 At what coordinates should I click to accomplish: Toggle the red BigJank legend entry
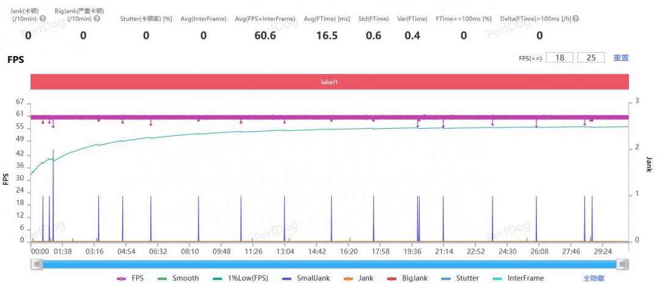click(407, 278)
